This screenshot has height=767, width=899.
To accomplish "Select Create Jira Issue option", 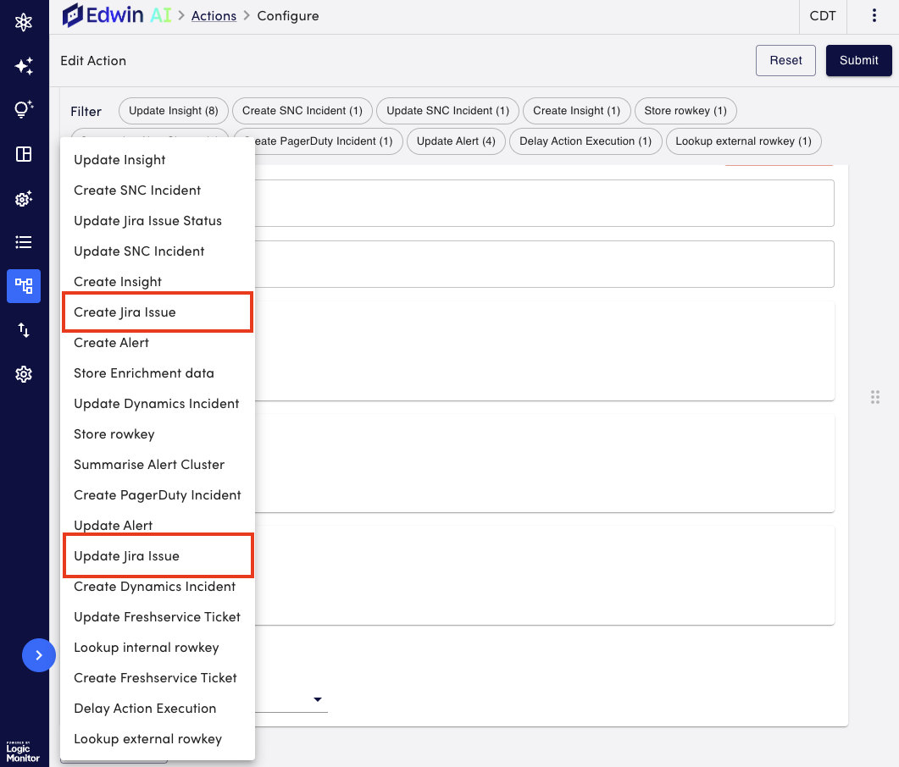I will click(x=157, y=312).
